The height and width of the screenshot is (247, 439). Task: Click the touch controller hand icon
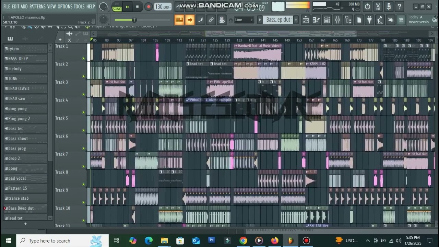pos(390,20)
